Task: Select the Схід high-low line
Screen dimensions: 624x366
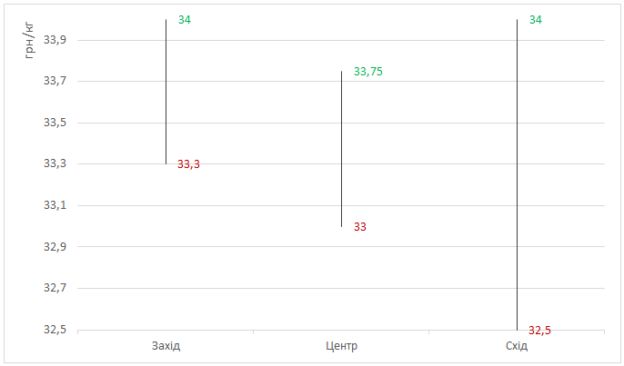Action: click(x=517, y=174)
